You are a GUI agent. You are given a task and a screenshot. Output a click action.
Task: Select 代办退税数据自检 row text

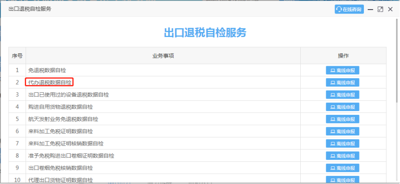tap(50, 82)
